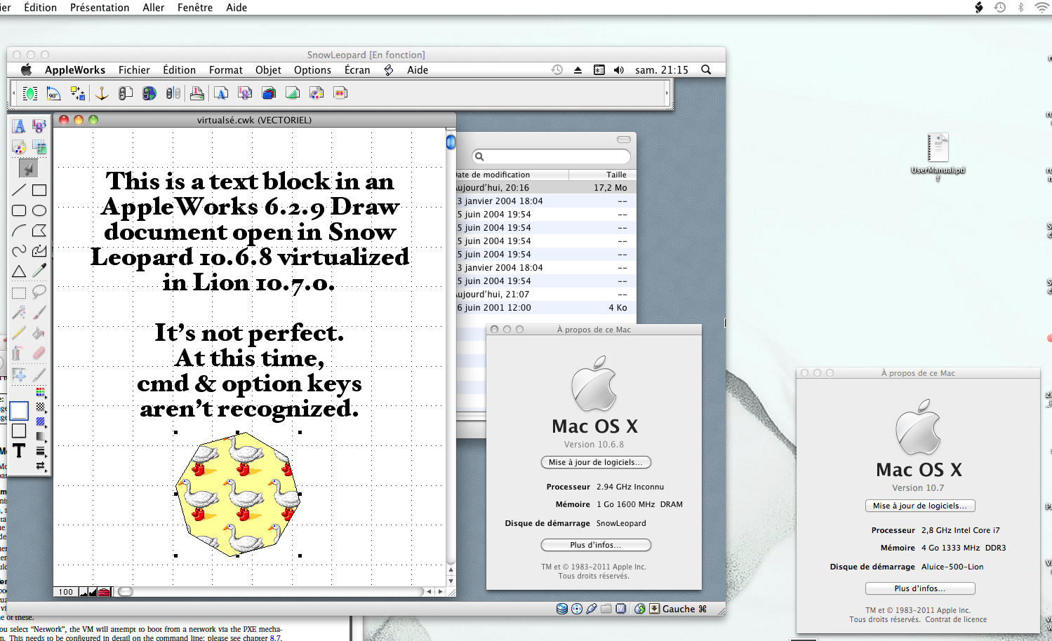Click the Rotate 90° toolbar icon
Viewport: 1052px width, 641px height.
[x=53, y=93]
